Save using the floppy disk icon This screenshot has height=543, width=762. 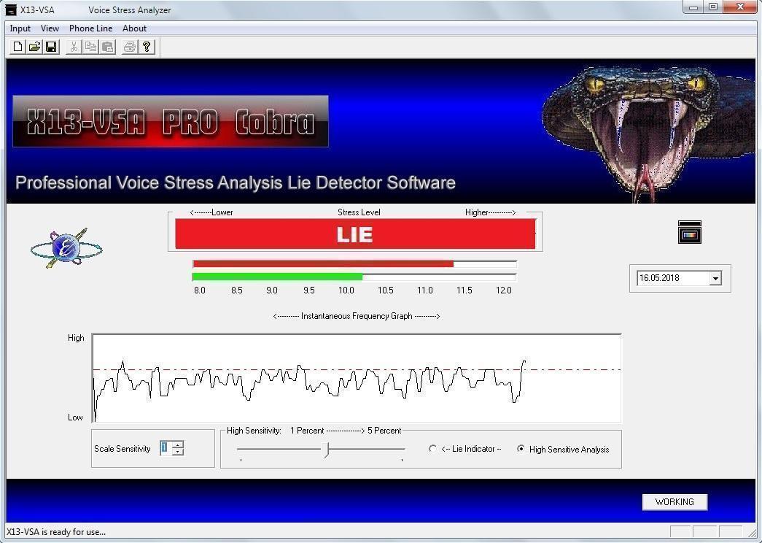[51, 47]
